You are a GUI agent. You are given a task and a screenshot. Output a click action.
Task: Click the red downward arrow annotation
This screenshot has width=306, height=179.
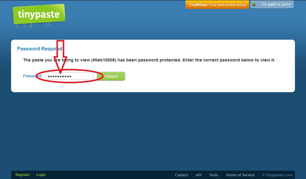click(x=60, y=56)
